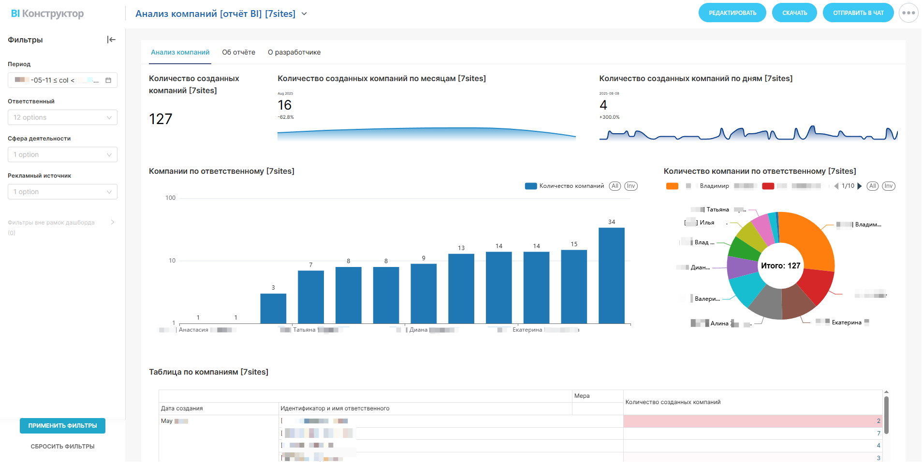Expand the report title dropdown chevron
The image size is (922, 462).
pyautogui.click(x=304, y=14)
